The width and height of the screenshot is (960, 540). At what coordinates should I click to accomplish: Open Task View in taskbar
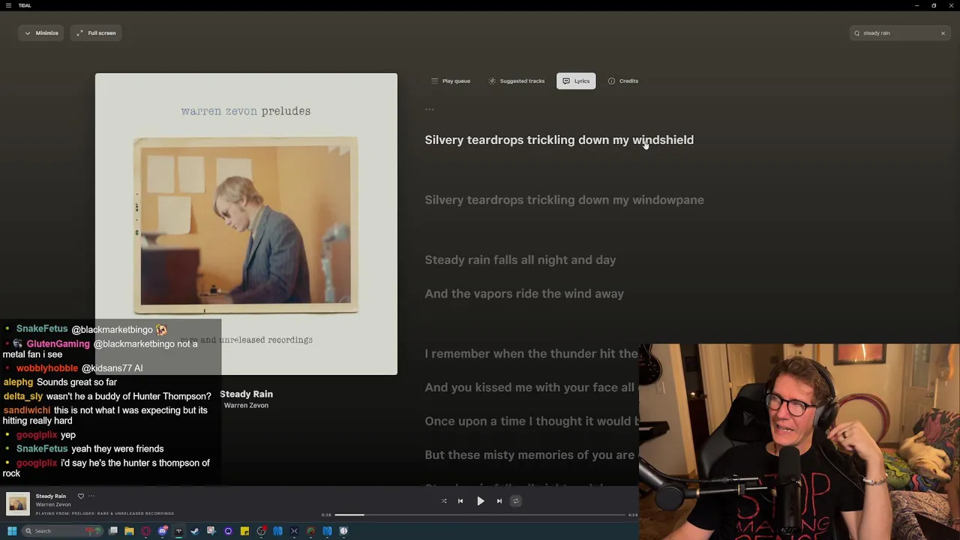(x=113, y=531)
